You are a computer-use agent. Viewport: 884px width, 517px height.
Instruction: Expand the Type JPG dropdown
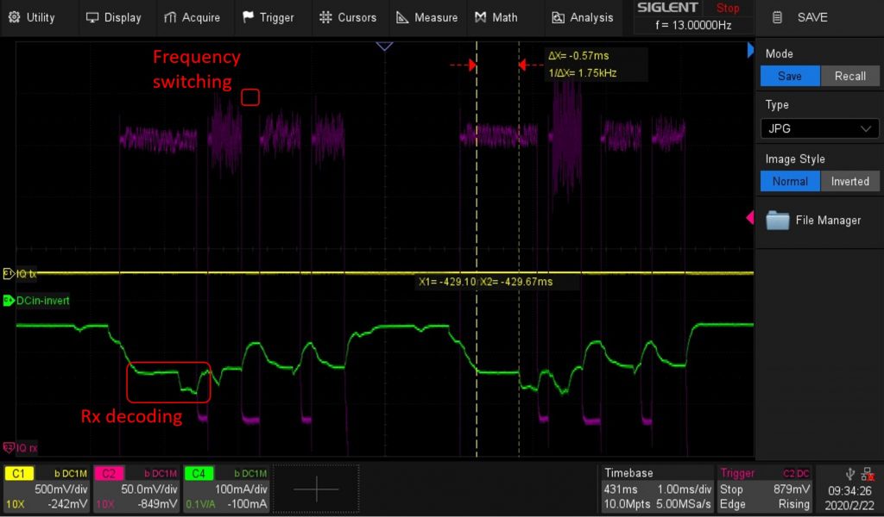click(x=818, y=128)
